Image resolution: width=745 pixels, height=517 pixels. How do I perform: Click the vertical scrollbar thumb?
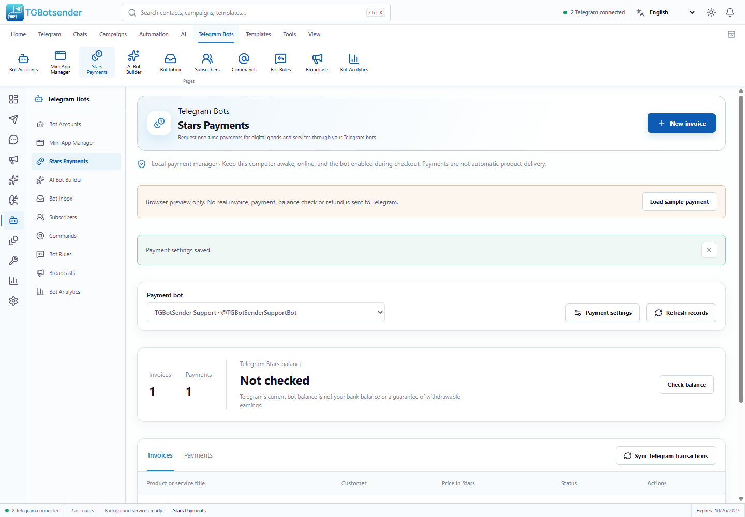click(x=741, y=248)
